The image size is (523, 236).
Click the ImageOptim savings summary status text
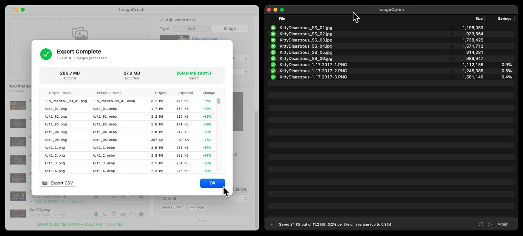pyautogui.click(x=335, y=224)
